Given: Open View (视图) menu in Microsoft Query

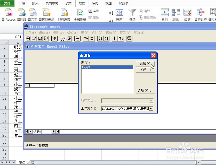Looking at the screenshot, I should pos(58,33).
